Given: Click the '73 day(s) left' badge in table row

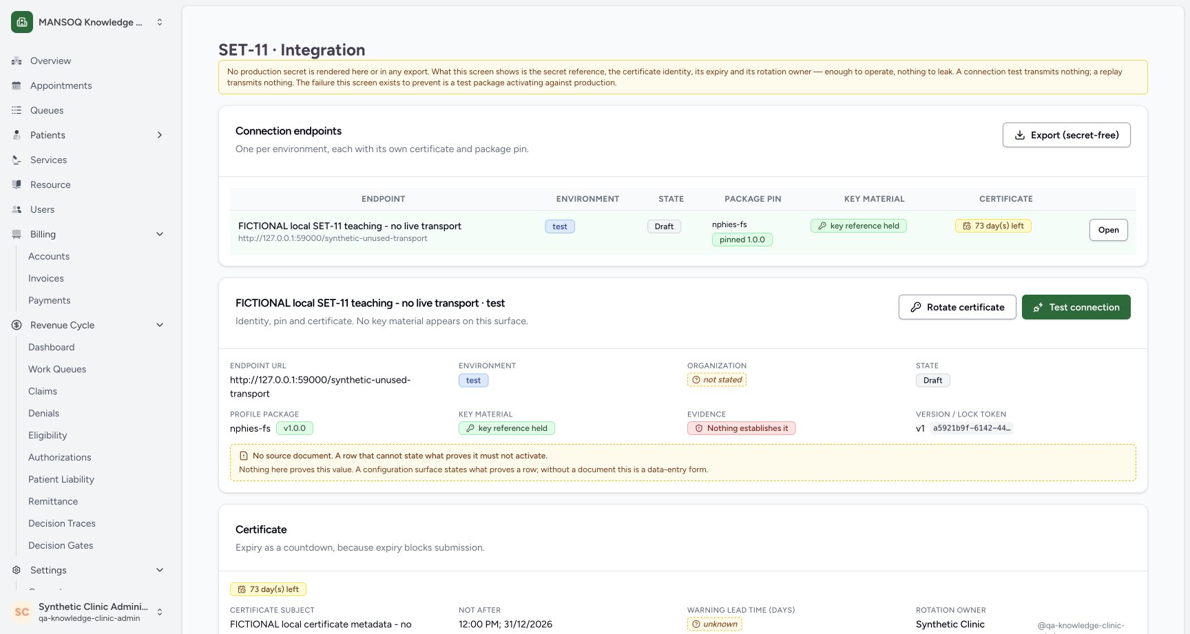Looking at the screenshot, I should click(x=993, y=226).
